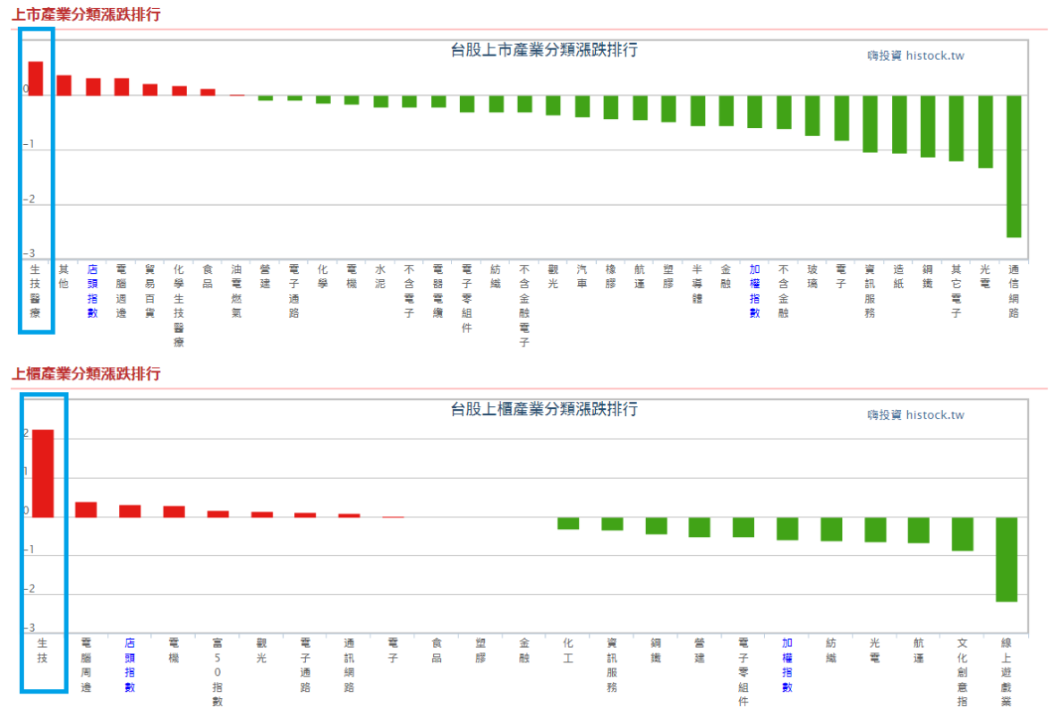The height and width of the screenshot is (716, 1054).
Task: Click the tall red 生技 bar in OTC chart
Action: [x=43, y=473]
